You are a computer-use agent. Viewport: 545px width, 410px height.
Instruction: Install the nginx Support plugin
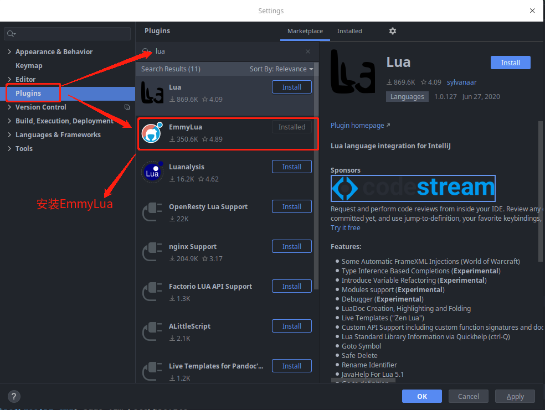click(292, 246)
